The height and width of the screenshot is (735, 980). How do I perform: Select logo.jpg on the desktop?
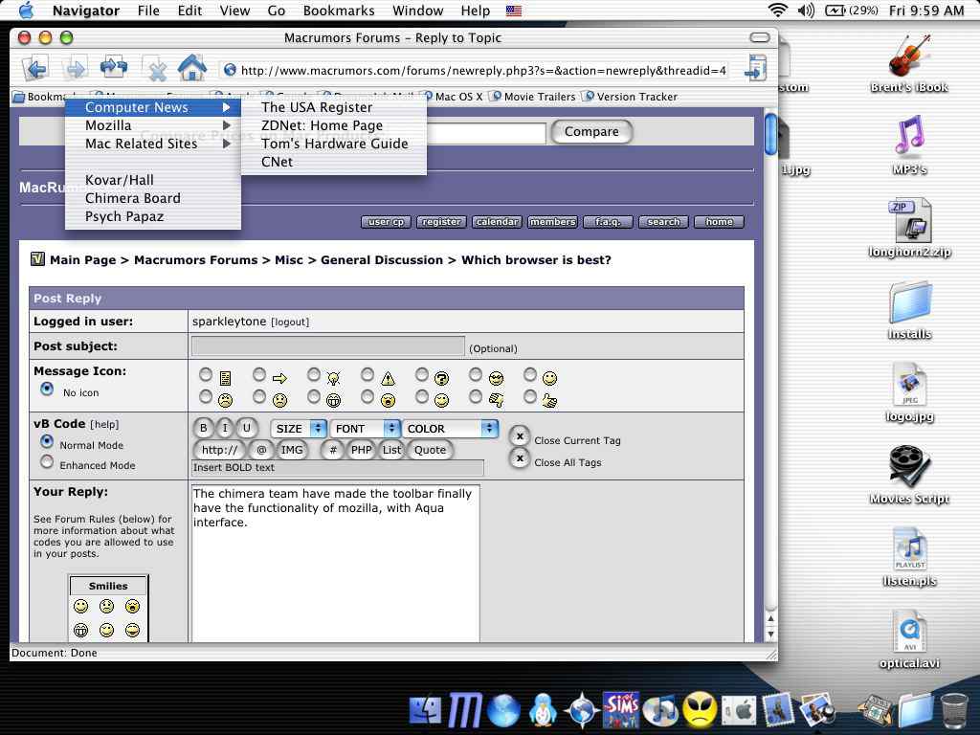[x=909, y=393]
